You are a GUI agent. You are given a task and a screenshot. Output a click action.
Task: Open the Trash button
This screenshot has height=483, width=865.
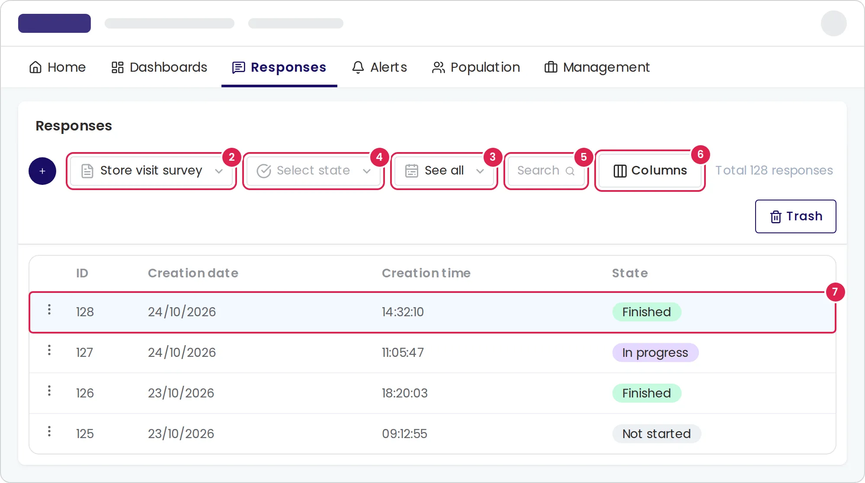(795, 216)
